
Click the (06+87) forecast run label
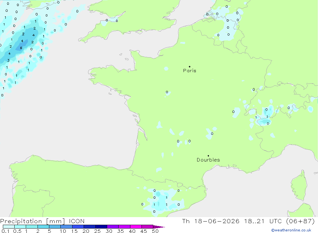click(301, 221)
